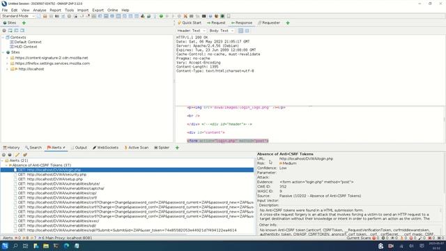
Task: Click the Windows Start button on taskbar
Action: (x=5, y=246)
